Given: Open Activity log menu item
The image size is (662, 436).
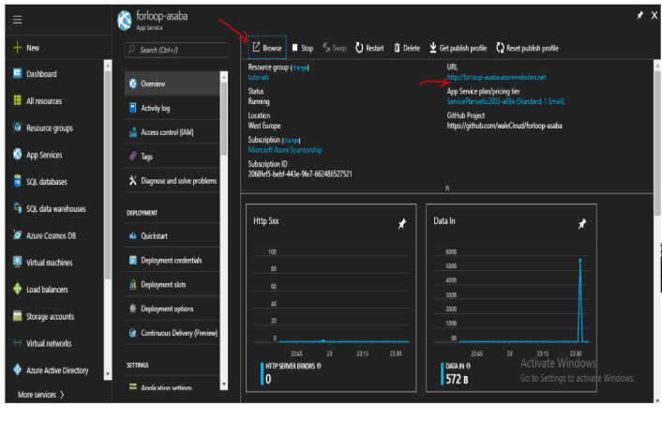Looking at the screenshot, I should 173,108.
